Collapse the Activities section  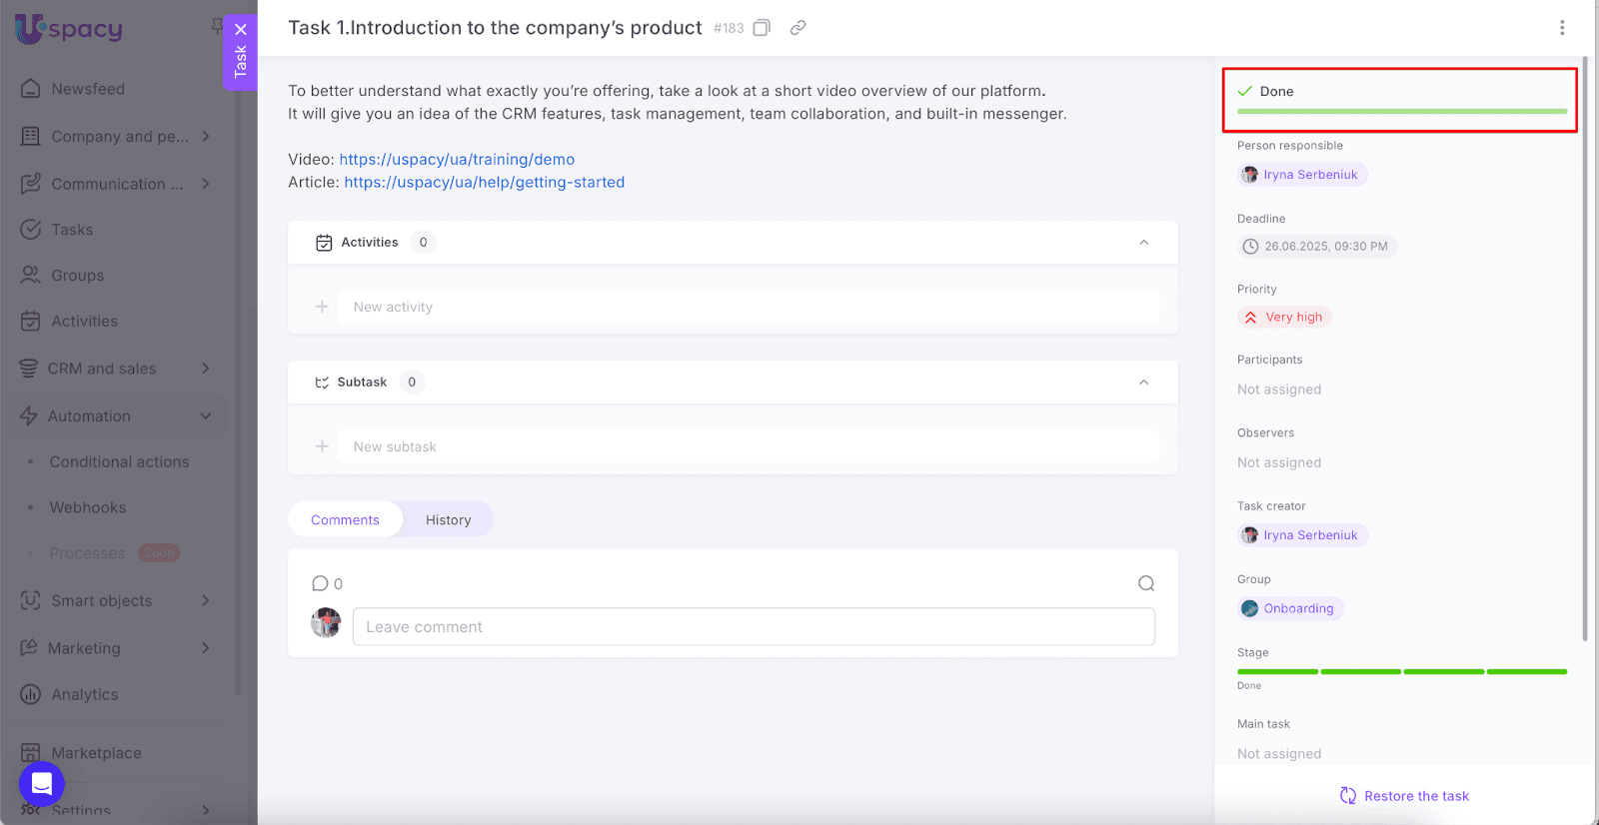1143,243
